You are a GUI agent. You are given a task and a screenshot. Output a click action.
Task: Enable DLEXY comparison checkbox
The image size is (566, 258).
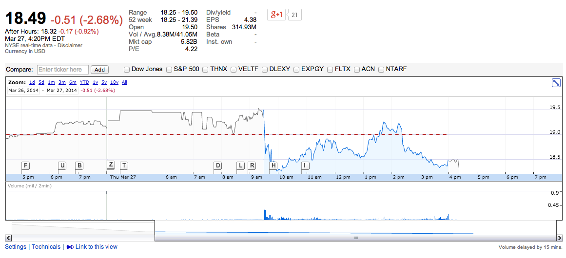[265, 70]
